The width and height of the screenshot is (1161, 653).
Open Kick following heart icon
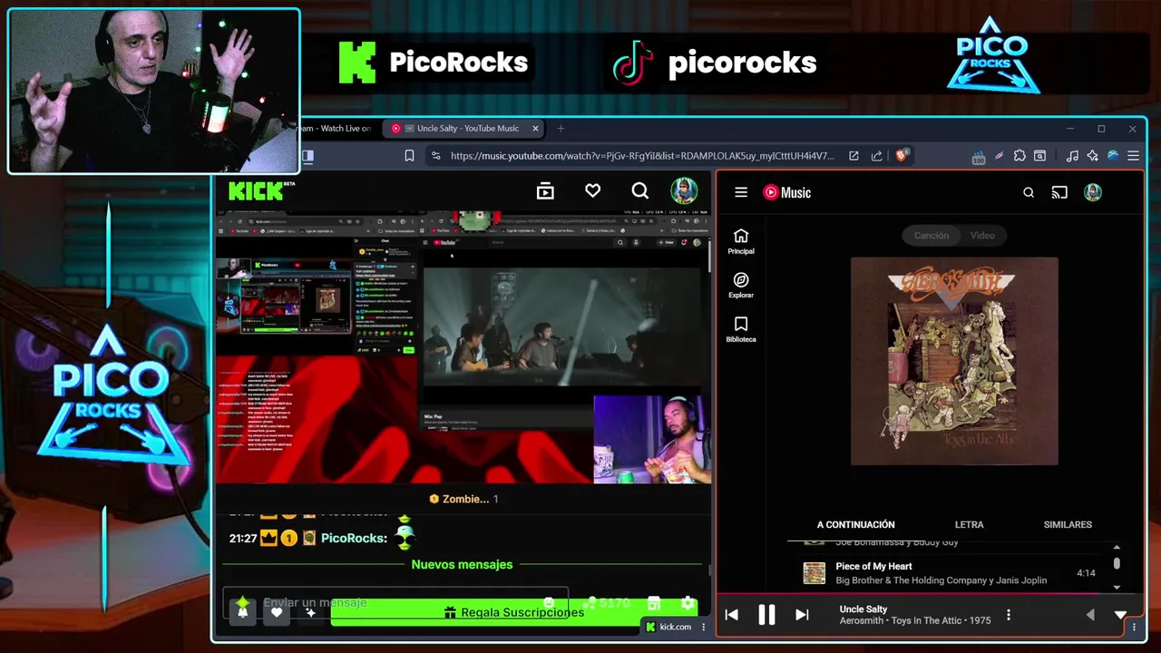(x=592, y=190)
